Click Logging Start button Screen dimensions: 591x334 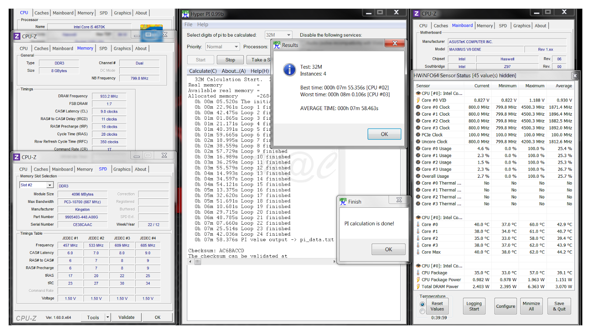(x=474, y=306)
